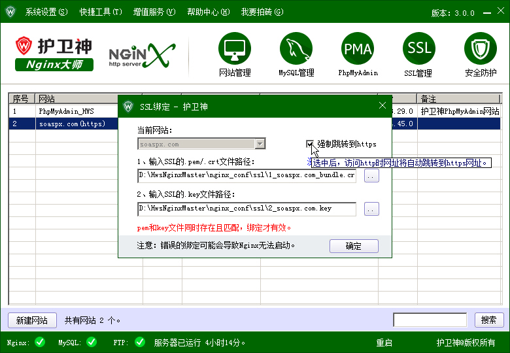510x353 pixels.
Task: Click the 护卫神 Nginx大师 logo
Action: [x=54, y=53]
